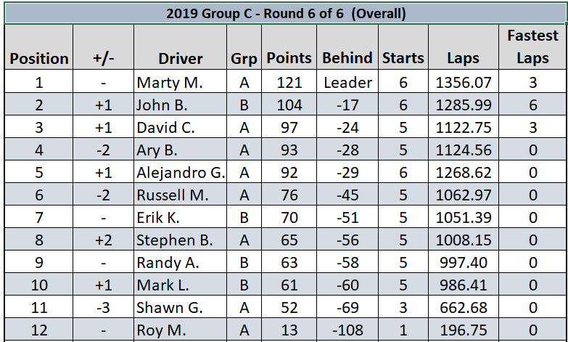
Task: Click the Starts column header
Action: [x=403, y=58]
